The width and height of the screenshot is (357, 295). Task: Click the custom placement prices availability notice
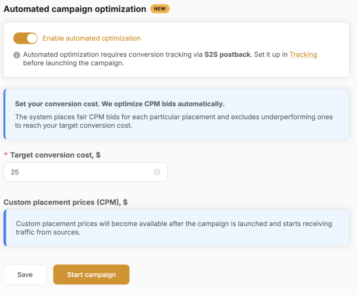[x=174, y=228]
